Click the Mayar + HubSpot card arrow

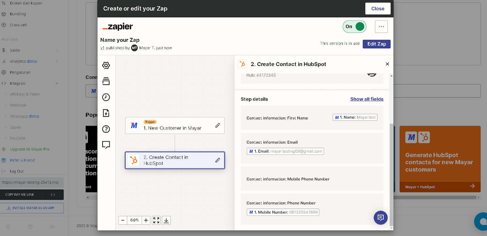[x=472, y=186]
